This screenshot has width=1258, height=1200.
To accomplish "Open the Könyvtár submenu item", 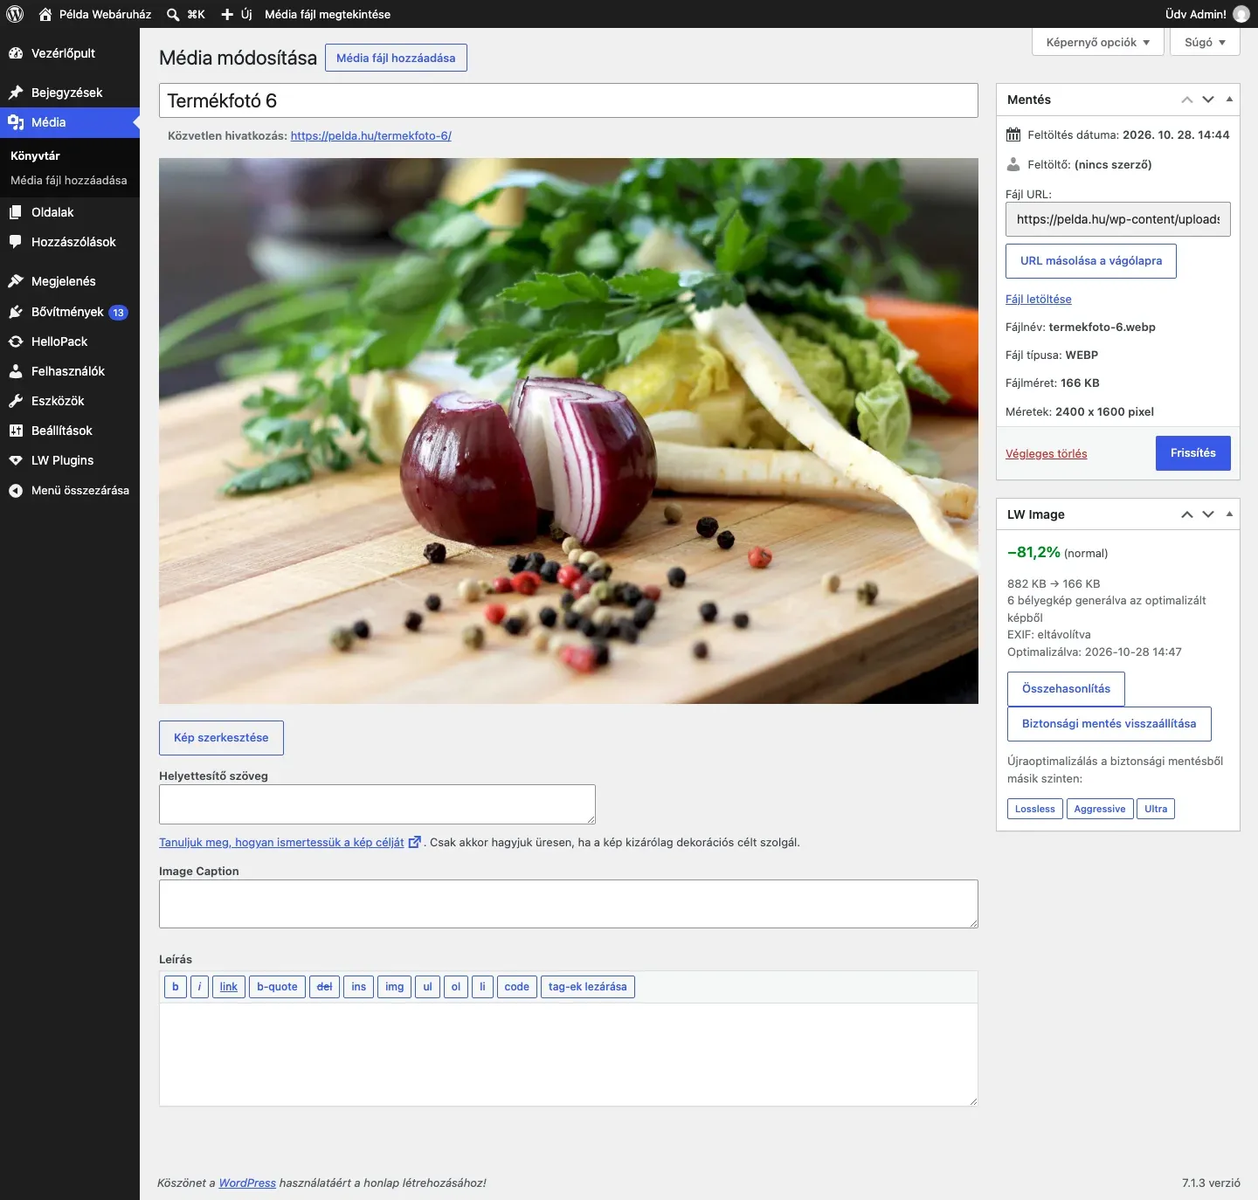I will (x=35, y=155).
